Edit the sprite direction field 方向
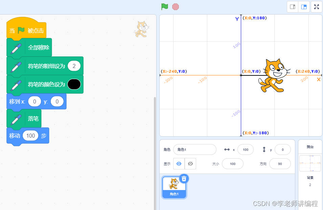 pyautogui.click(x=280, y=164)
